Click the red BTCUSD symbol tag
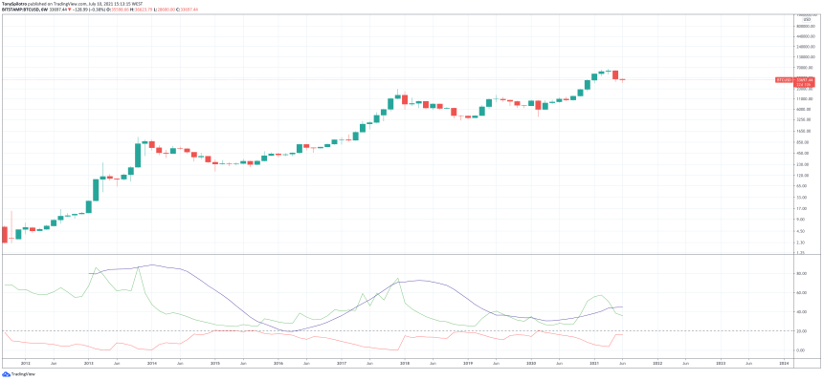The width and height of the screenshot is (823, 380). pos(784,80)
